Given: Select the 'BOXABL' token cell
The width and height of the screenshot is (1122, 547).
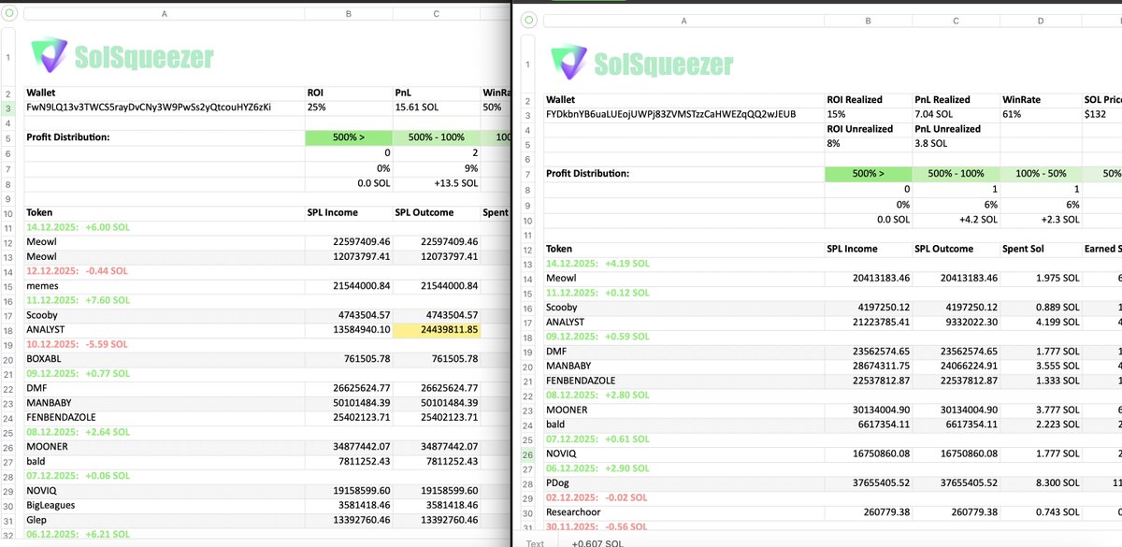Looking at the screenshot, I should click(165, 358).
